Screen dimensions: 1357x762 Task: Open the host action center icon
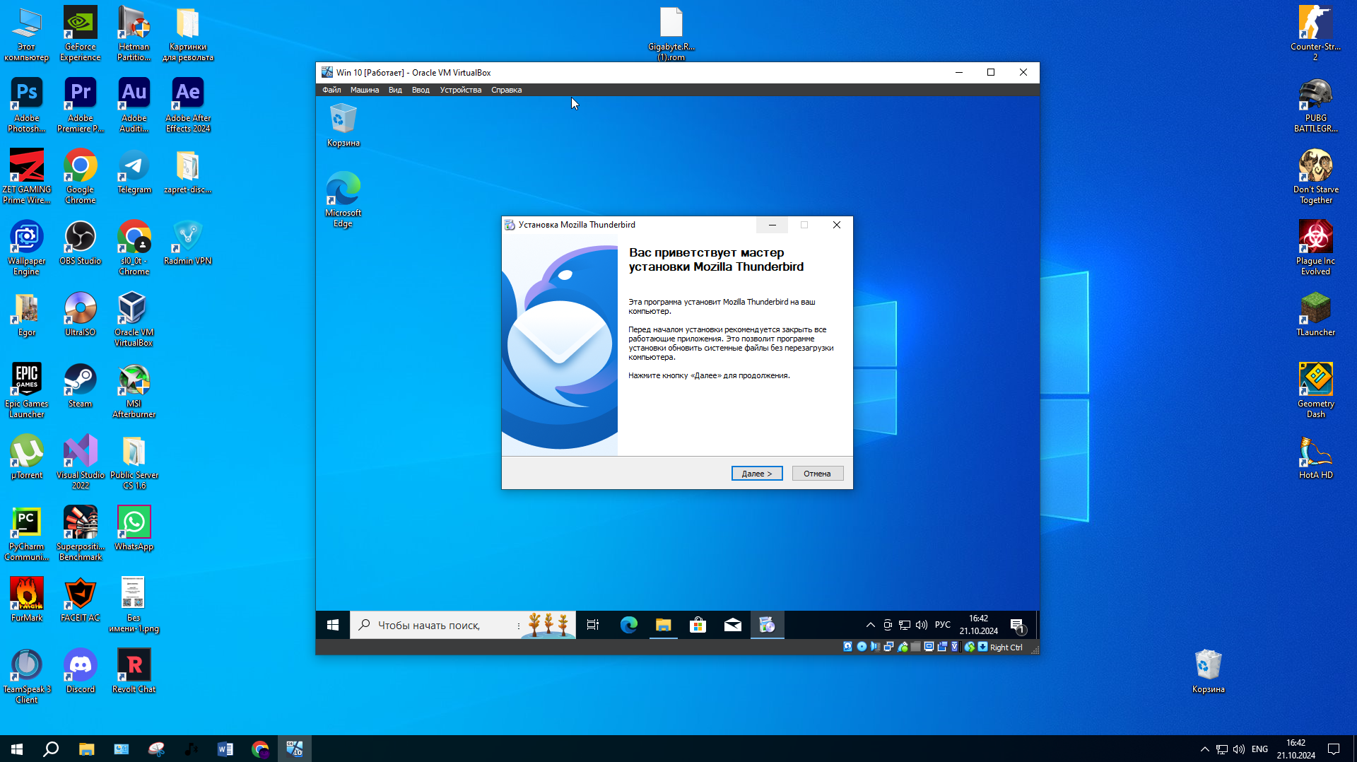[x=1334, y=749]
